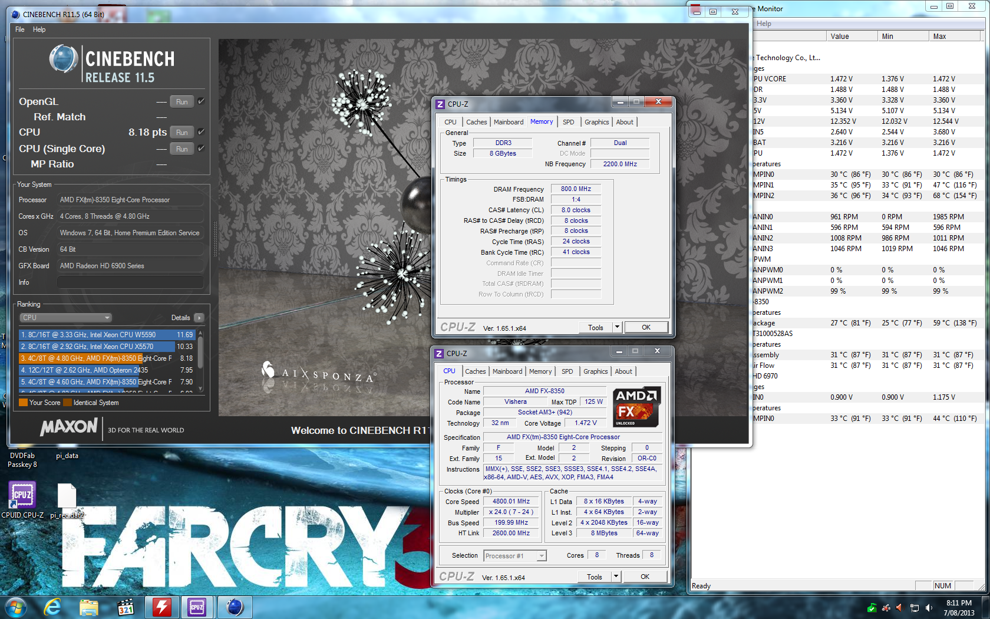Screen dimensions: 990x619
Task: Run the CPU Single Core benchmark
Action: click(182, 149)
